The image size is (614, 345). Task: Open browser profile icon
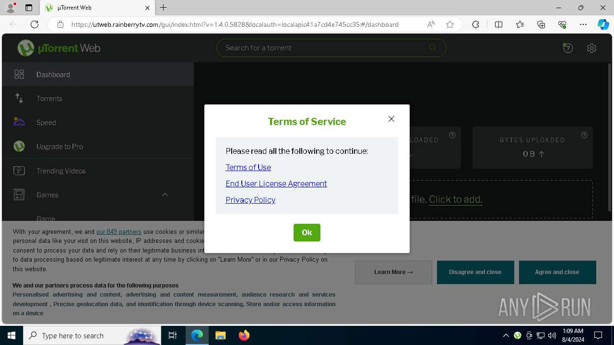11,8
